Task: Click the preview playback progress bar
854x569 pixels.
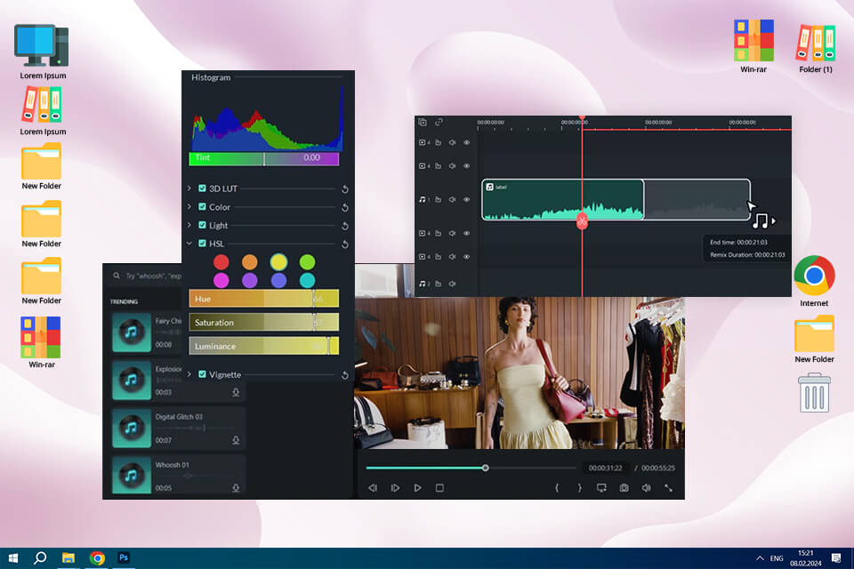Action: 471,469
